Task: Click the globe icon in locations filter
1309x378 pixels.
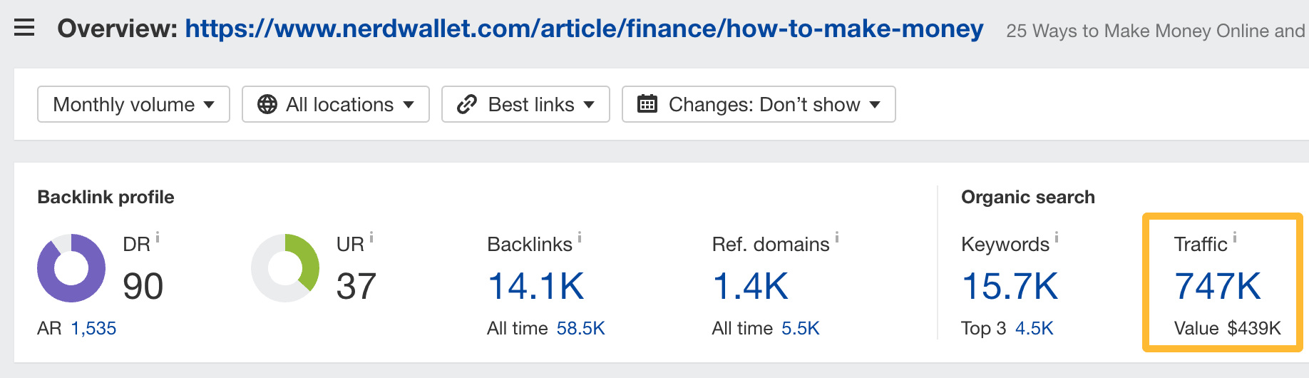Action: [267, 104]
